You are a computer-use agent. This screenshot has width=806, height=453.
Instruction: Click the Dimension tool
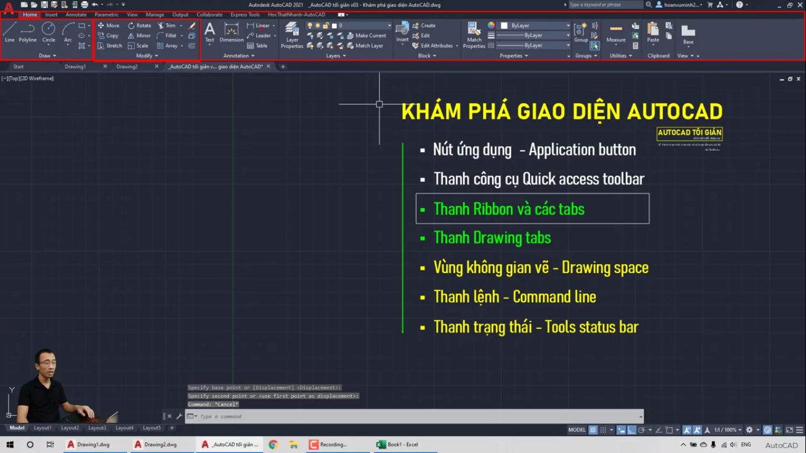(231, 32)
